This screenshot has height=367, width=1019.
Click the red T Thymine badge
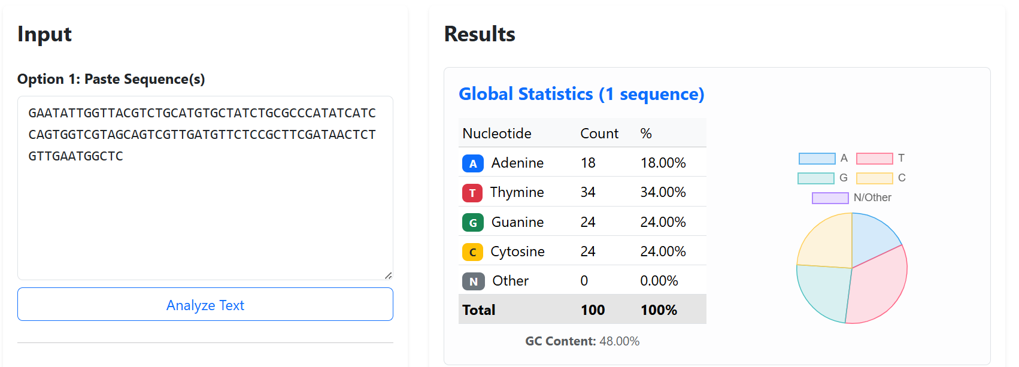click(472, 193)
